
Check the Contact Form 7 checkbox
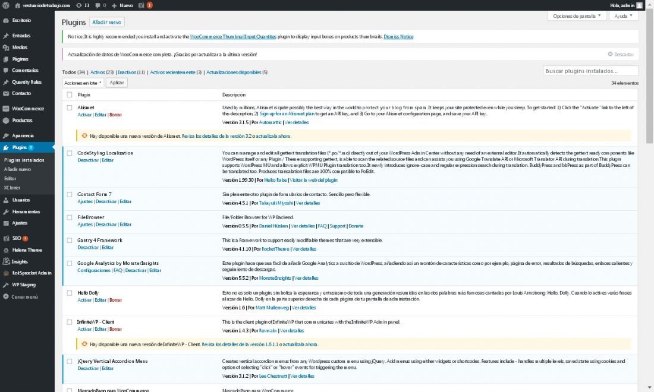[x=69, y=194]
